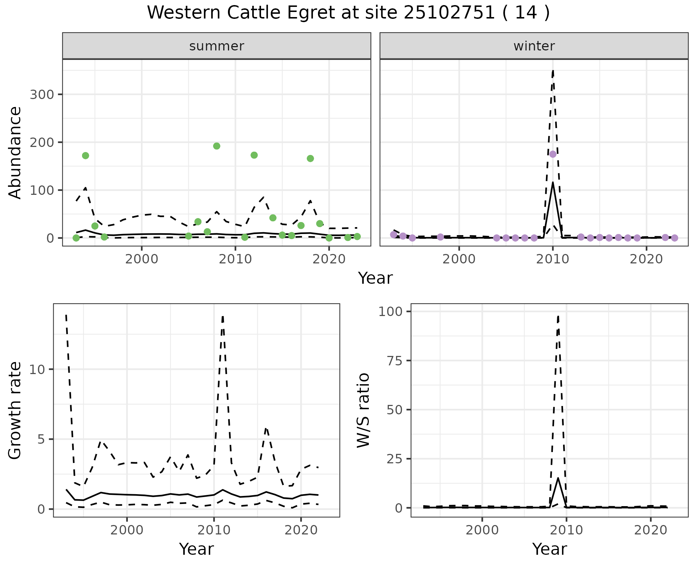Click the winter facet header strip
Viewport: 697px width, 566px height.
(534, 46)
